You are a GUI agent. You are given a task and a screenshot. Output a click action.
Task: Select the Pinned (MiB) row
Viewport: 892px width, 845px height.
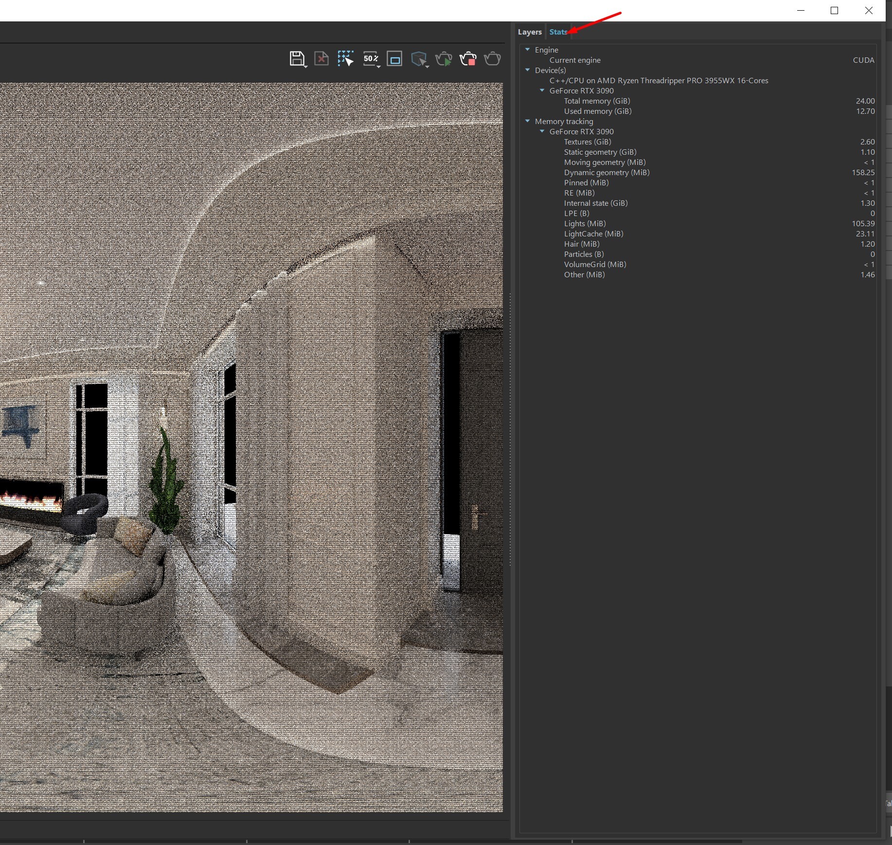click(698, 182)
